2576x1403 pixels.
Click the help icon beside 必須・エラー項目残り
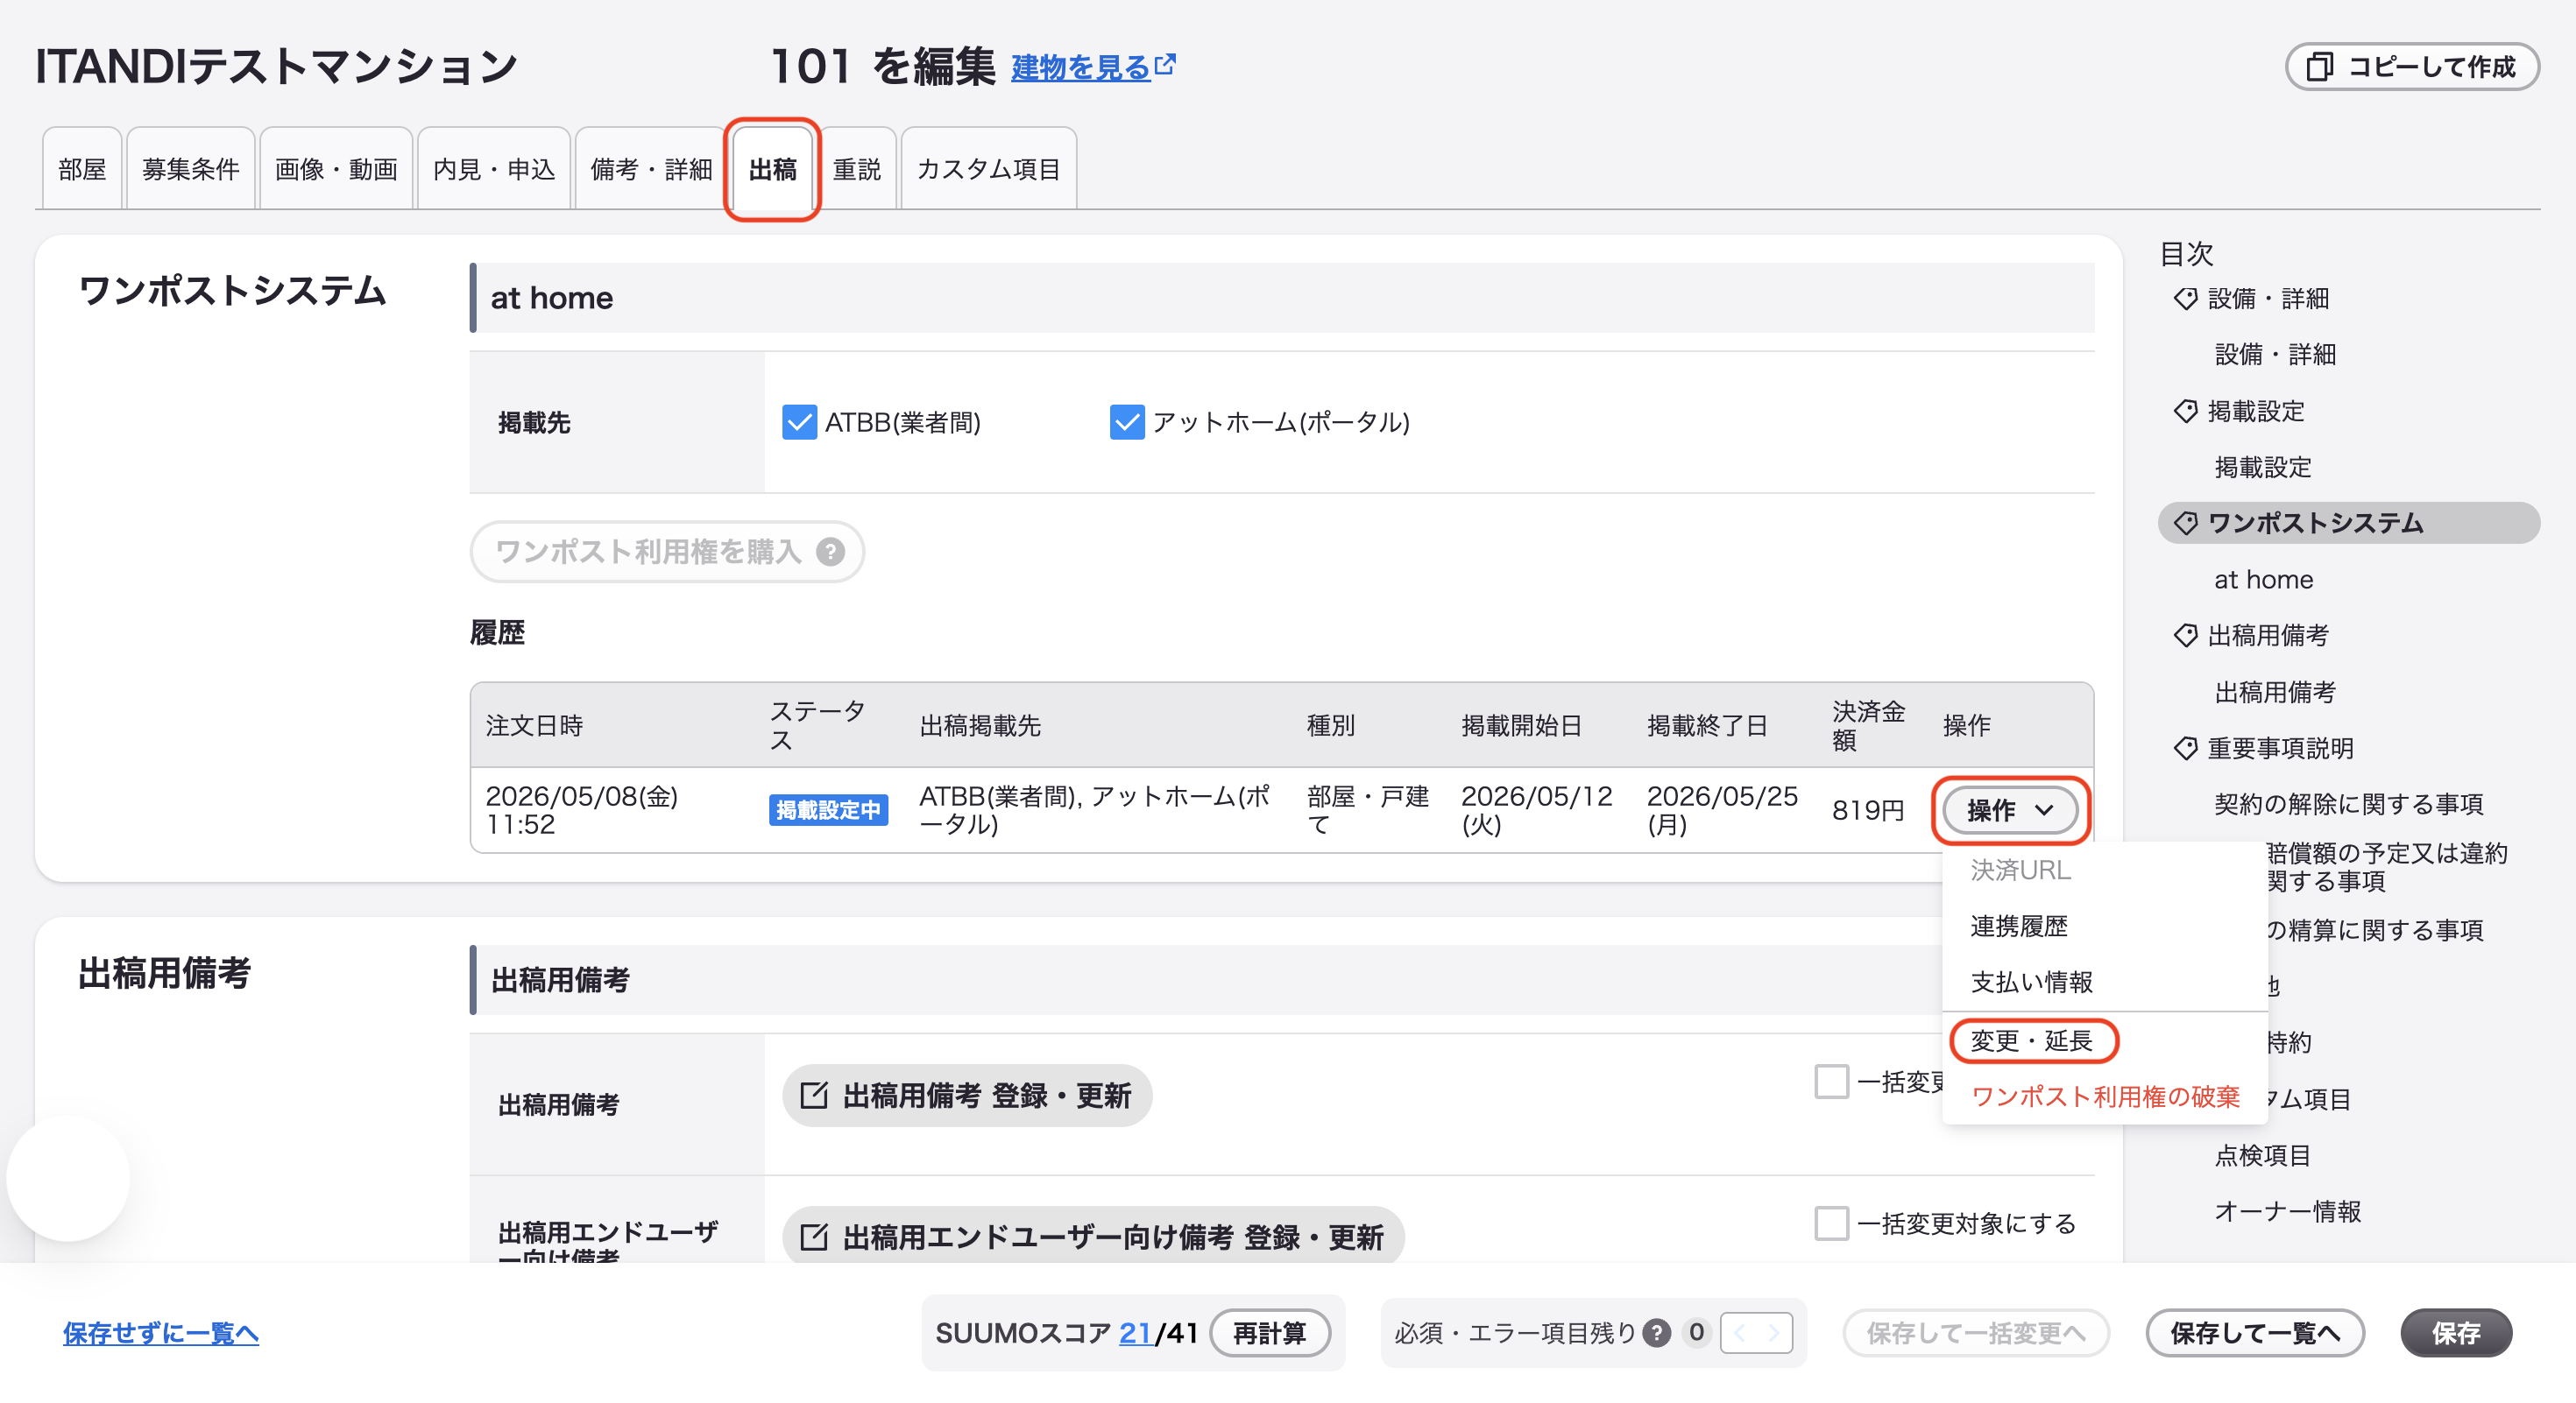click(x=1657, y=1333)
